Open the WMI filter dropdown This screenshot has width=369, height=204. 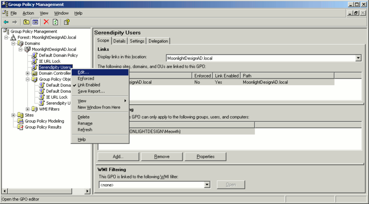point(207,185)
